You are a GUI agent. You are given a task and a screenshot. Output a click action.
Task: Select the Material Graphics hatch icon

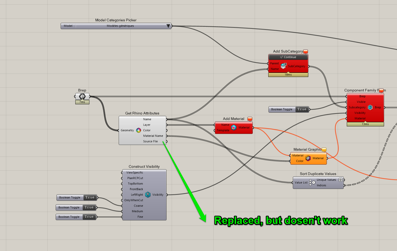[x=308, y=158]
